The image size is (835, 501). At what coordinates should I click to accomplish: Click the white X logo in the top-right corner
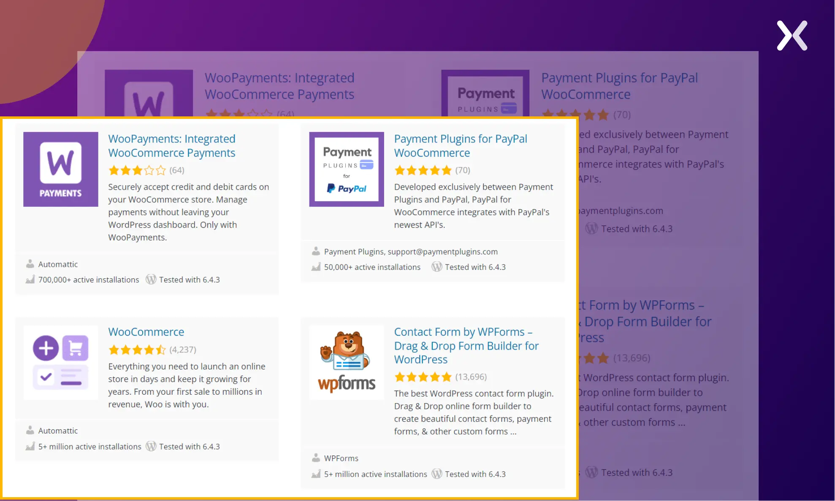click(792, 36)
